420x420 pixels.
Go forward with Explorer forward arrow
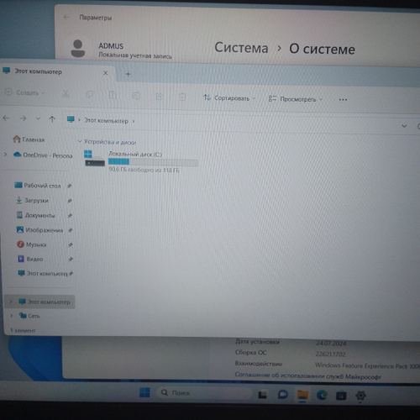(x=23, y=118)
